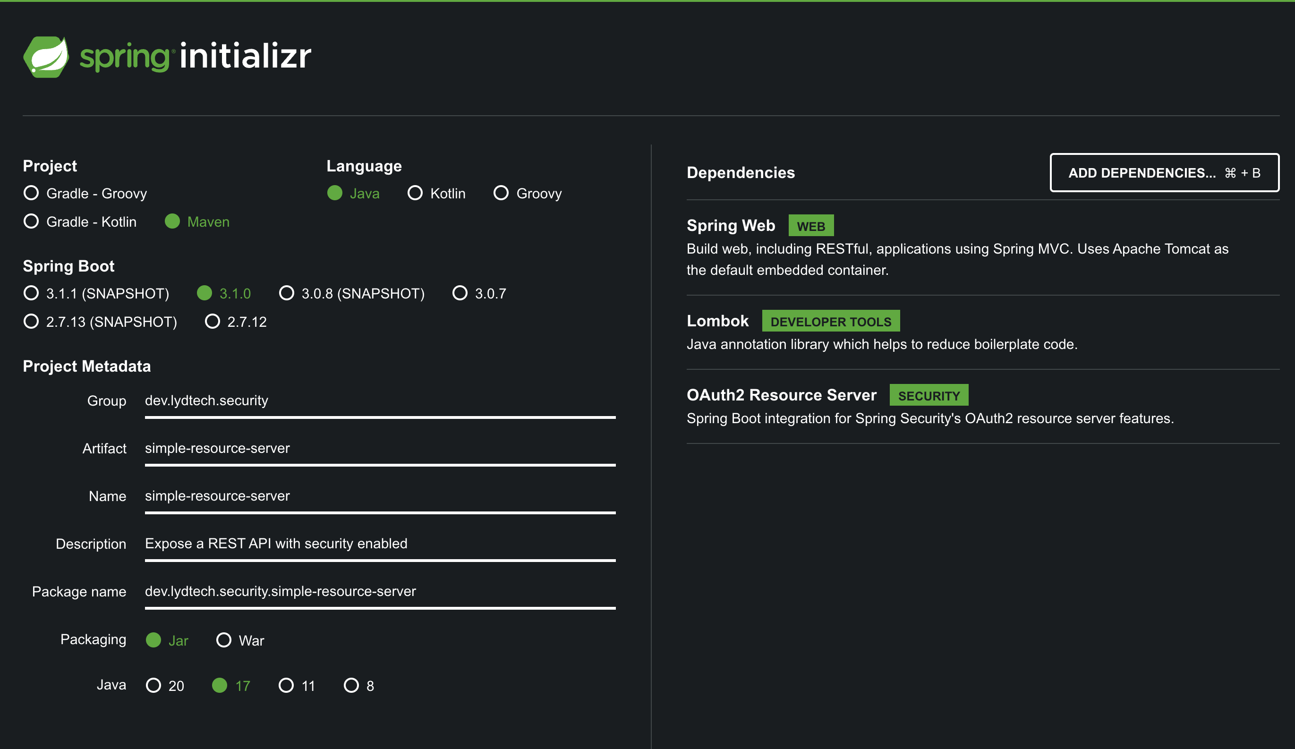Select Java version 11
Viewport: 1295px width, 749px height.
coord(297,685)
